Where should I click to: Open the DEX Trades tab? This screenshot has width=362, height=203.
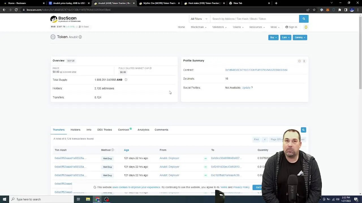(x=105, y=130)
